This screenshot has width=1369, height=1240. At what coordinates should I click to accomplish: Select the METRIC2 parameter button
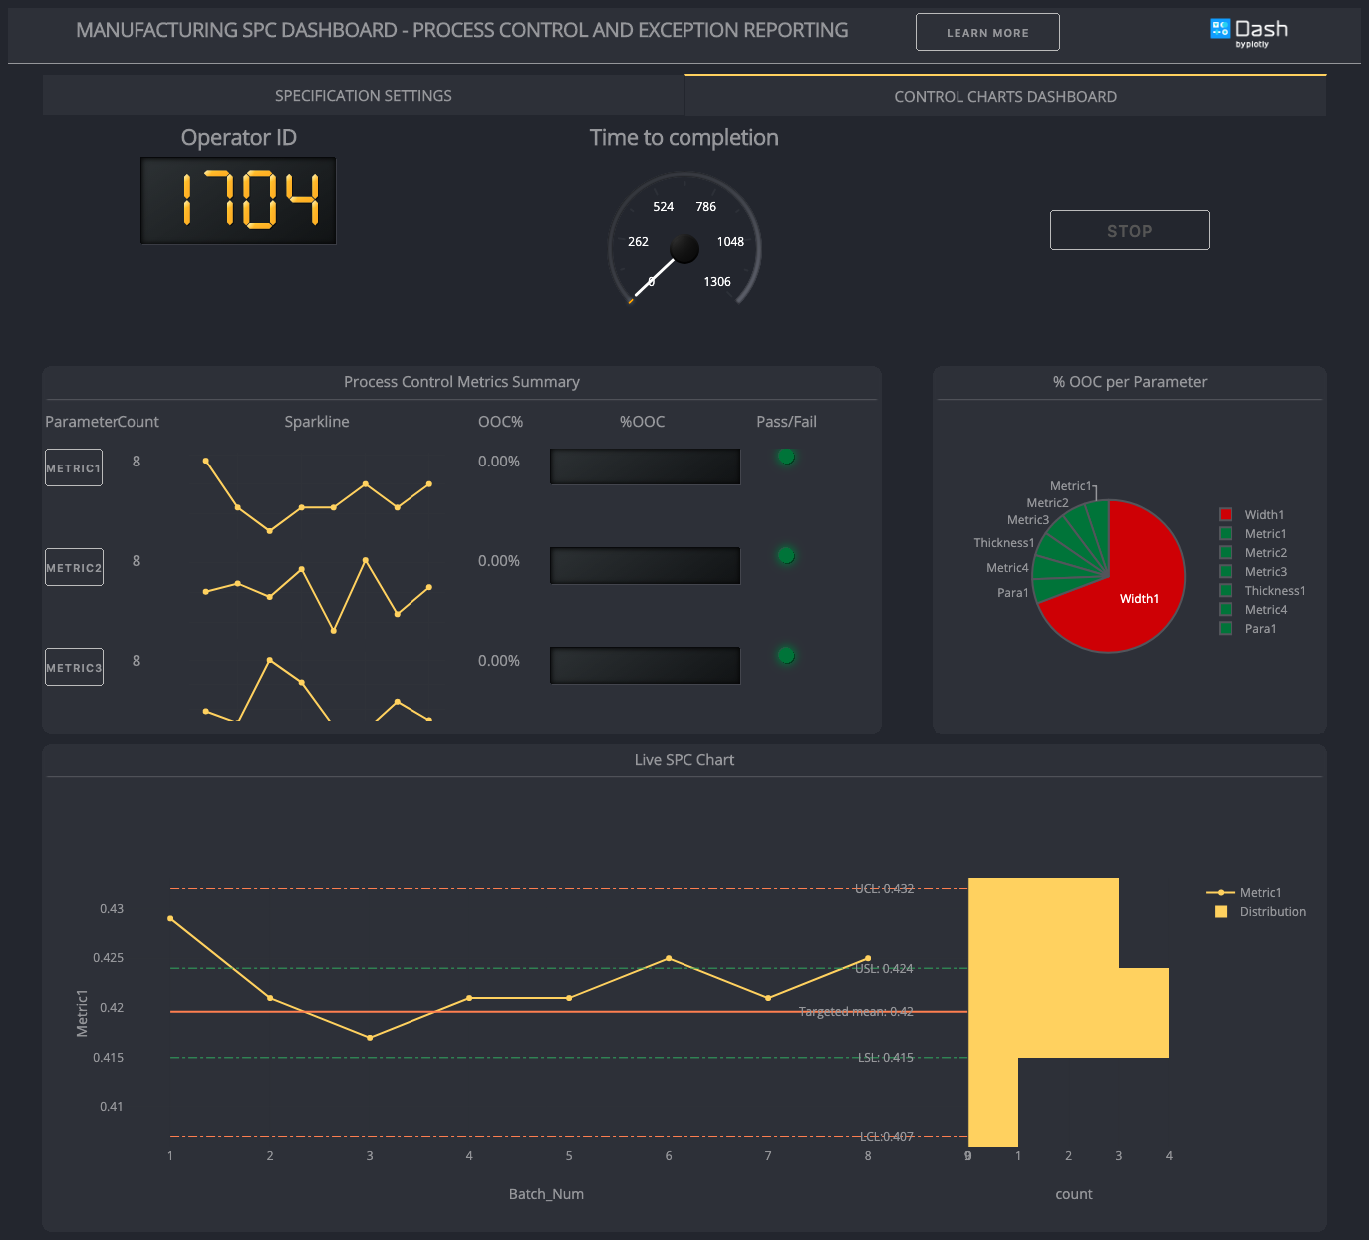click(73, 567)
